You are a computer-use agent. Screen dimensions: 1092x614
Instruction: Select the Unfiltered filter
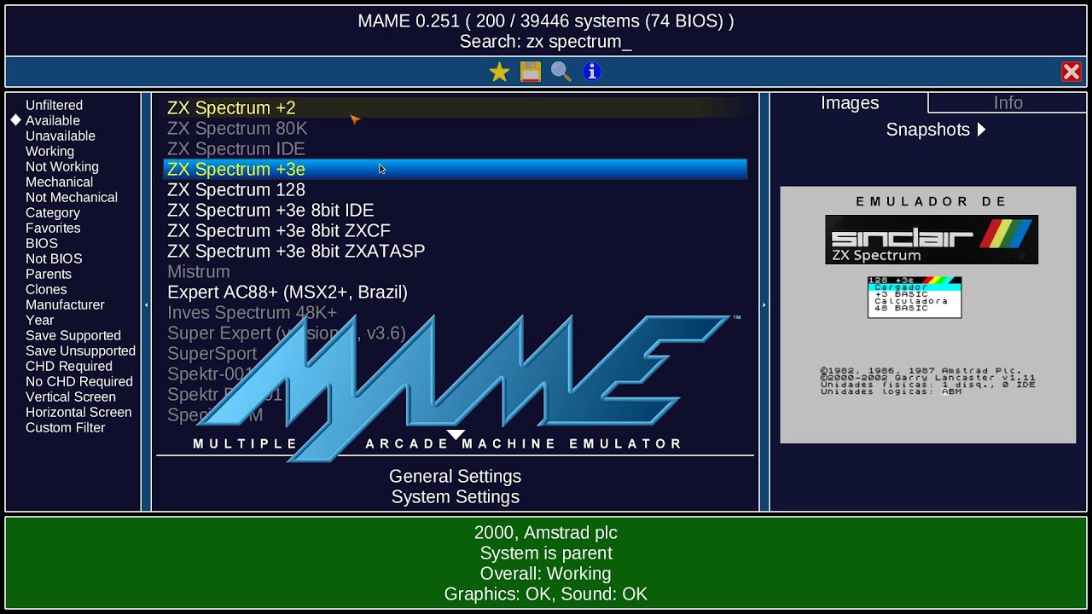click(54, 106)
